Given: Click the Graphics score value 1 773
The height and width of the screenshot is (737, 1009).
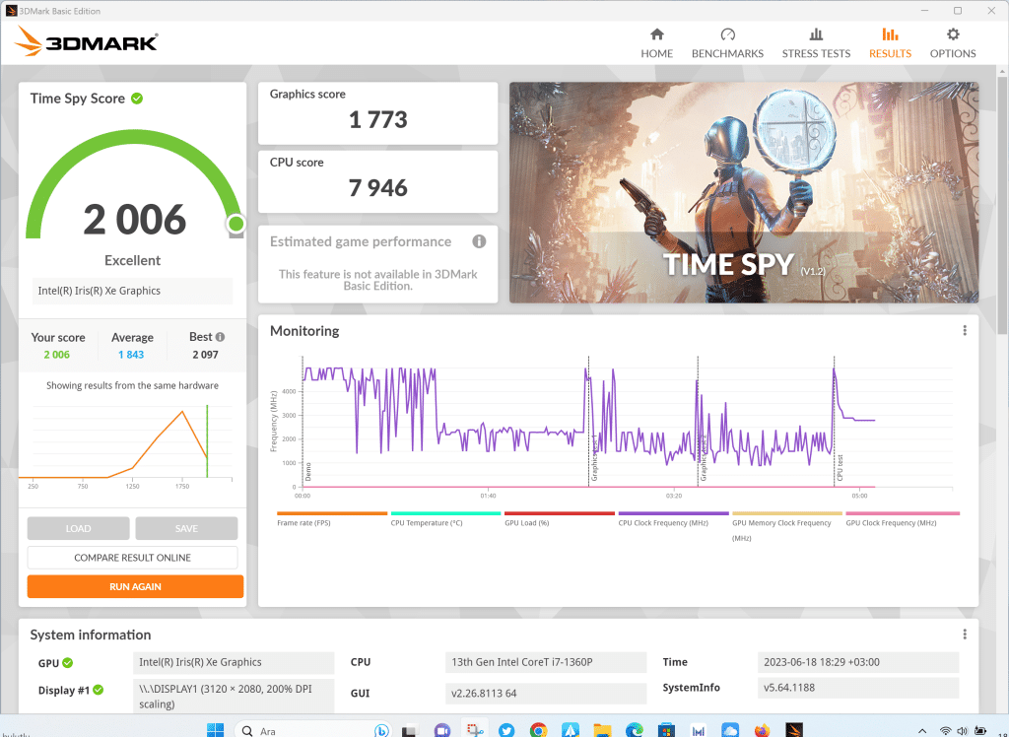Looking at the screenshot, I should point(377,120).
